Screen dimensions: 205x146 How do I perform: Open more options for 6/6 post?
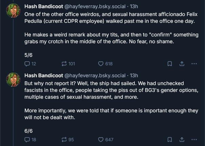point(194,140)
